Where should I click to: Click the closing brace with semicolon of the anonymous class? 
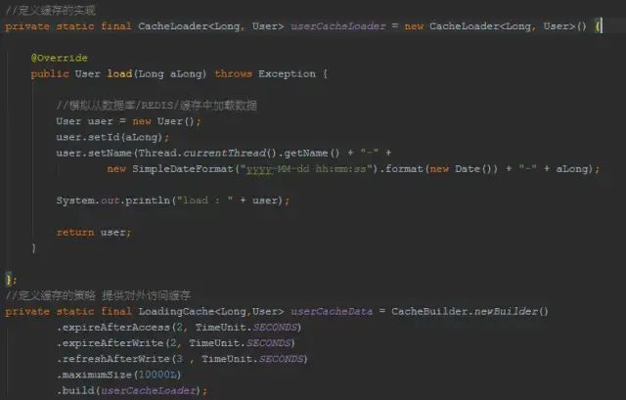pyautogui.click(x=11, y=280)
